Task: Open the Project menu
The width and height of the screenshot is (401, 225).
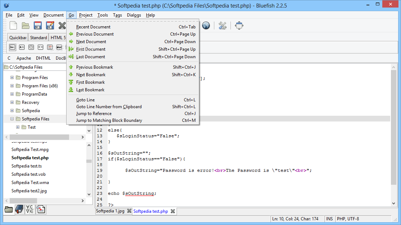Action: (86, 15)
